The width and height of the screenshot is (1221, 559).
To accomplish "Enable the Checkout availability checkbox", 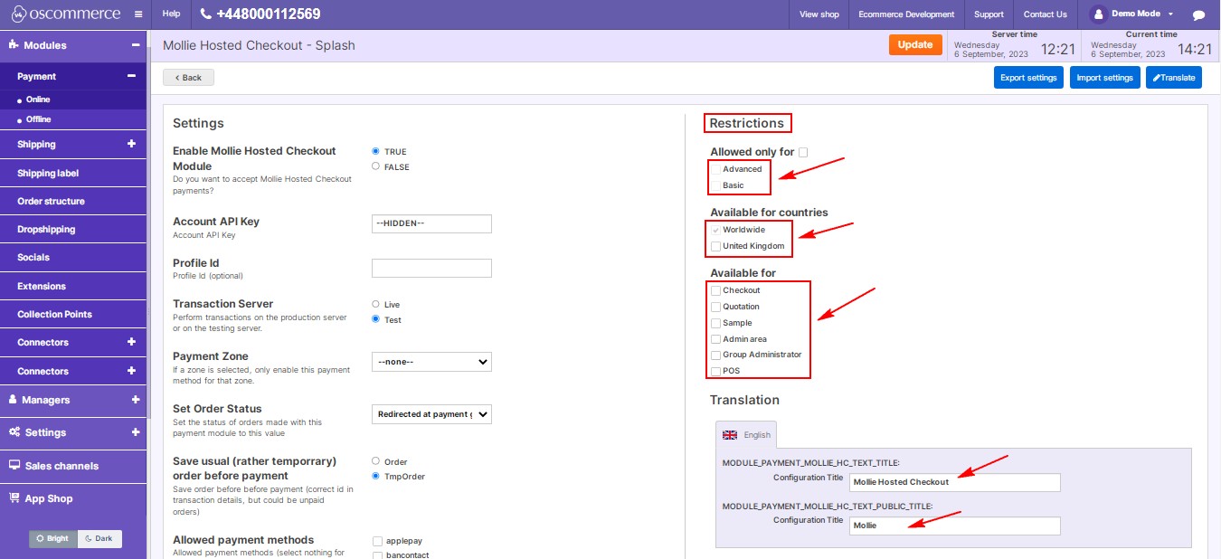I will pyautogui.click(x=716, y=290).
